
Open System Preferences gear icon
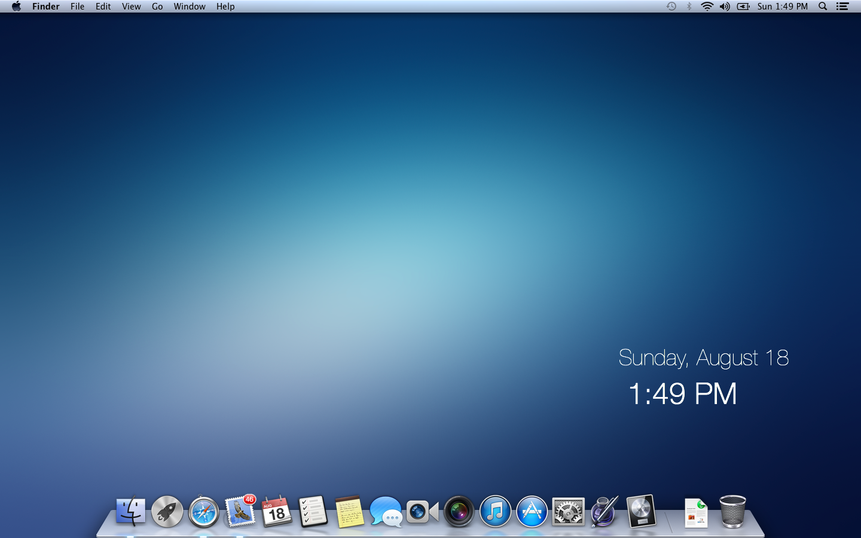[x=569, y=512]
